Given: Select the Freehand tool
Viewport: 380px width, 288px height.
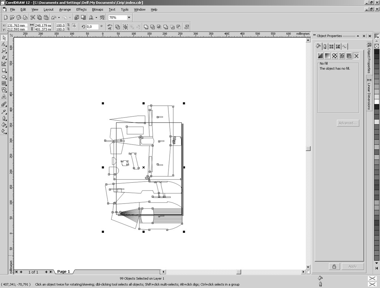Looking at the screenshot, I should click(x=4, y=57).
